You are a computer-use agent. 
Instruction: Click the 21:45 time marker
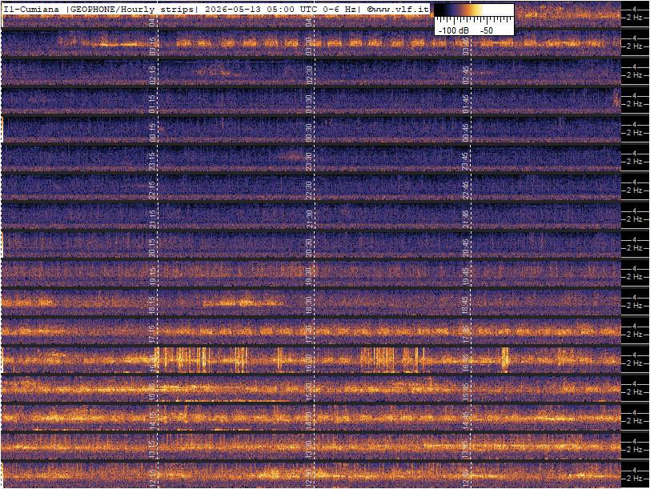coord(466,218)
